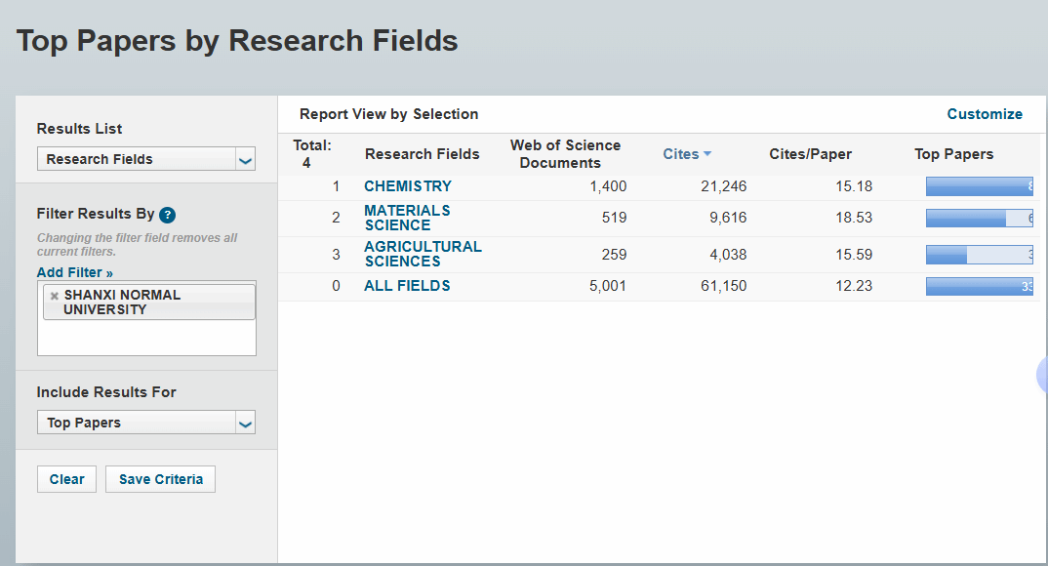Image resolution: width=1048 pixels, height=566 pixels.
Task: Click the Save Criteria button
Action: pyautogui.click(x=161, y=479)
